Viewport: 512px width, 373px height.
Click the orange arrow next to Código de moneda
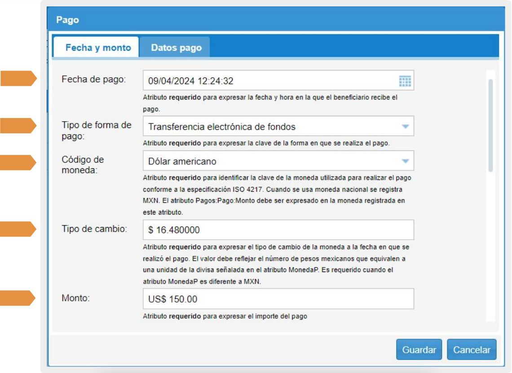[x=18, y=162]
